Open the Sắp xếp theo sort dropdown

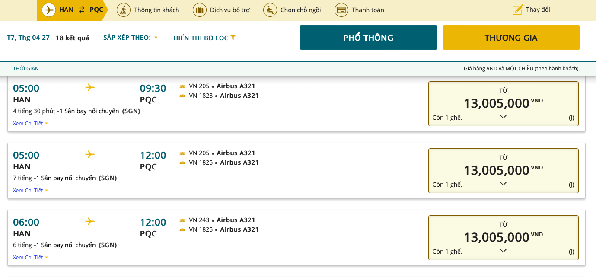click(x=131, y=38)
